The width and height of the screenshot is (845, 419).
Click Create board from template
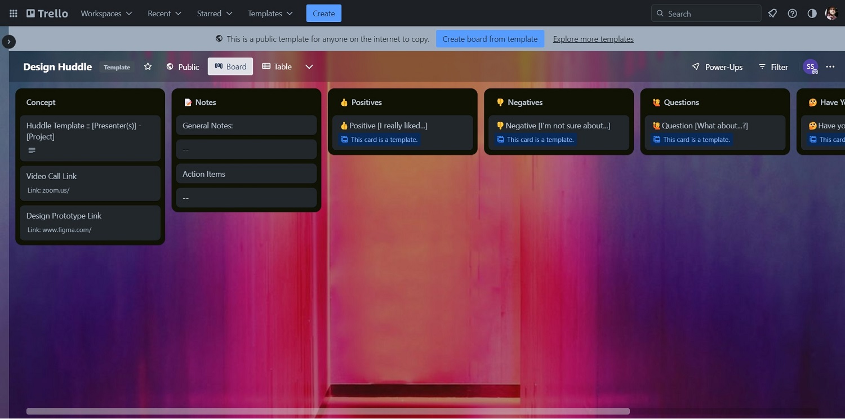[x=490, y=39]
